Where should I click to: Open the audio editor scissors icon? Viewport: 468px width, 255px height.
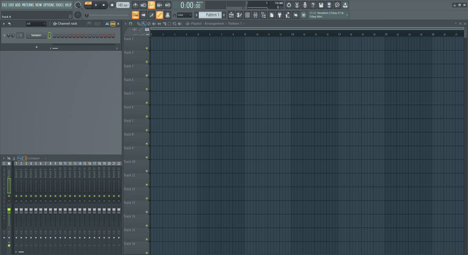tap(297, 5)
